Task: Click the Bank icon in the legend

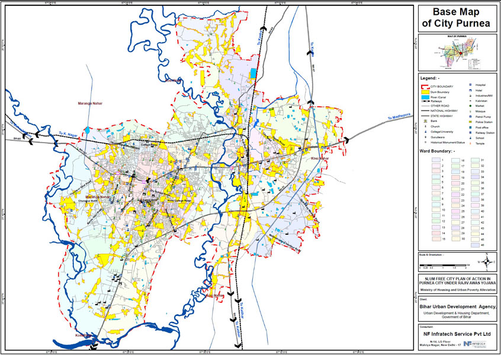Action: 425,121
